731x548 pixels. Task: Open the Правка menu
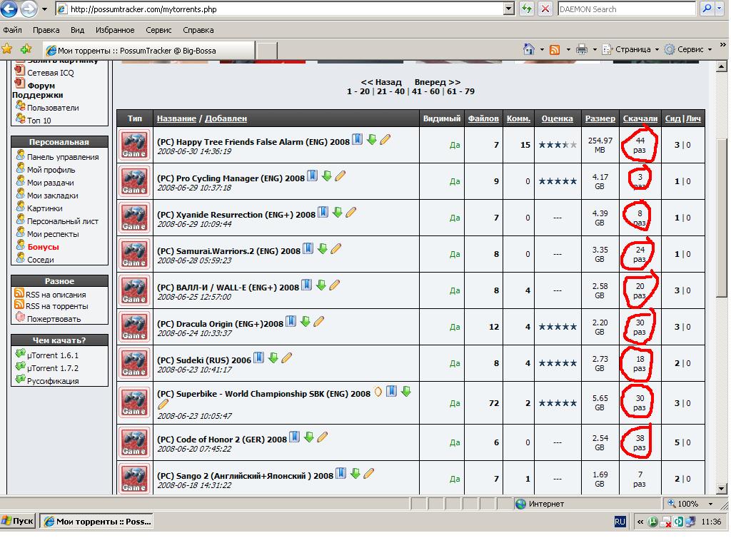click(x=46, y=30)
